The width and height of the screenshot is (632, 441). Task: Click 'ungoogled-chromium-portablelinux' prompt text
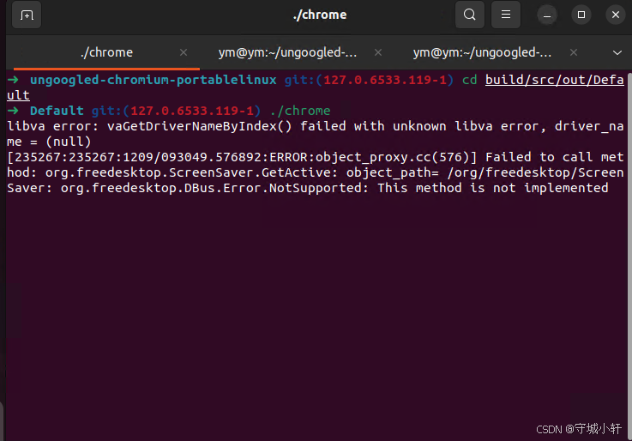click(153, 80)
